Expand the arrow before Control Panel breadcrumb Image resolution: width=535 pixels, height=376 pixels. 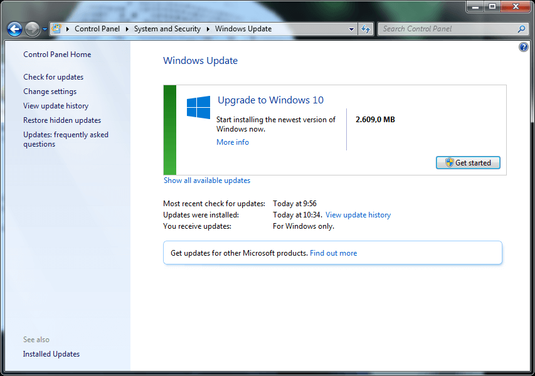coord(68,29)
